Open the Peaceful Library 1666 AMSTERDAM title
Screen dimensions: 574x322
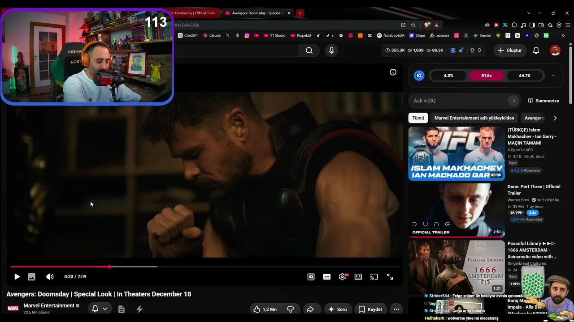(x=533, y=250)
